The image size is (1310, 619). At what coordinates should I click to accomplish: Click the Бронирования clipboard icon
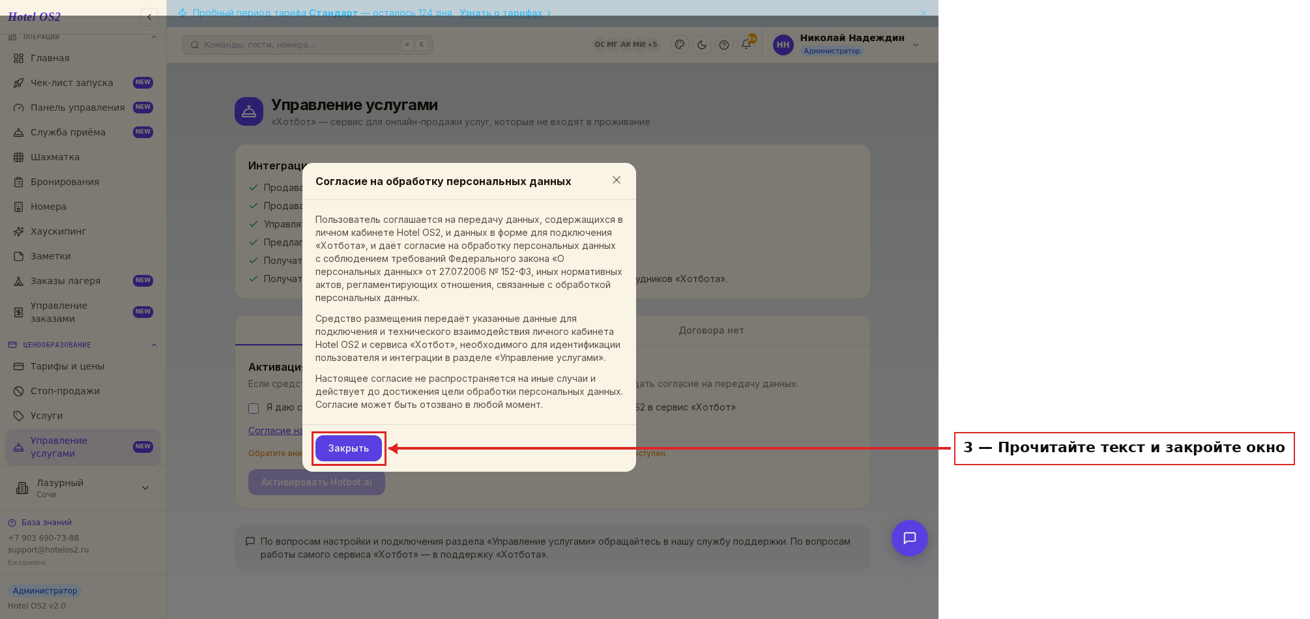click(19, 182)
